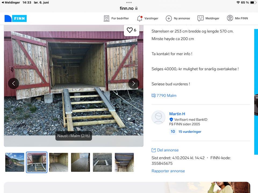This screenshot has height=193, width=258.
Task: Create Ny annonse with plus icon
Action: pyautogui.click(x=169, y=18)
